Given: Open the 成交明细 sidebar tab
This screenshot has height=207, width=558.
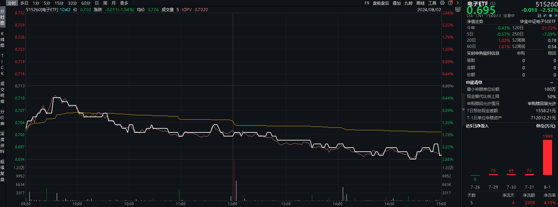Looking at the screenshot, I should (x=2, y=92).
